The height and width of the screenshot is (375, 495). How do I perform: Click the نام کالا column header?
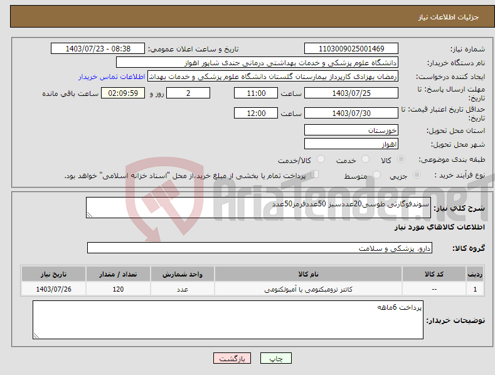308,274
